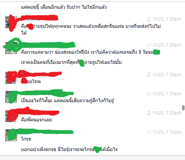Click chat bubble icon on the 'เป็นอะไรก็ได้นะ' message row

pyautogui.click(x=149, y=94)
